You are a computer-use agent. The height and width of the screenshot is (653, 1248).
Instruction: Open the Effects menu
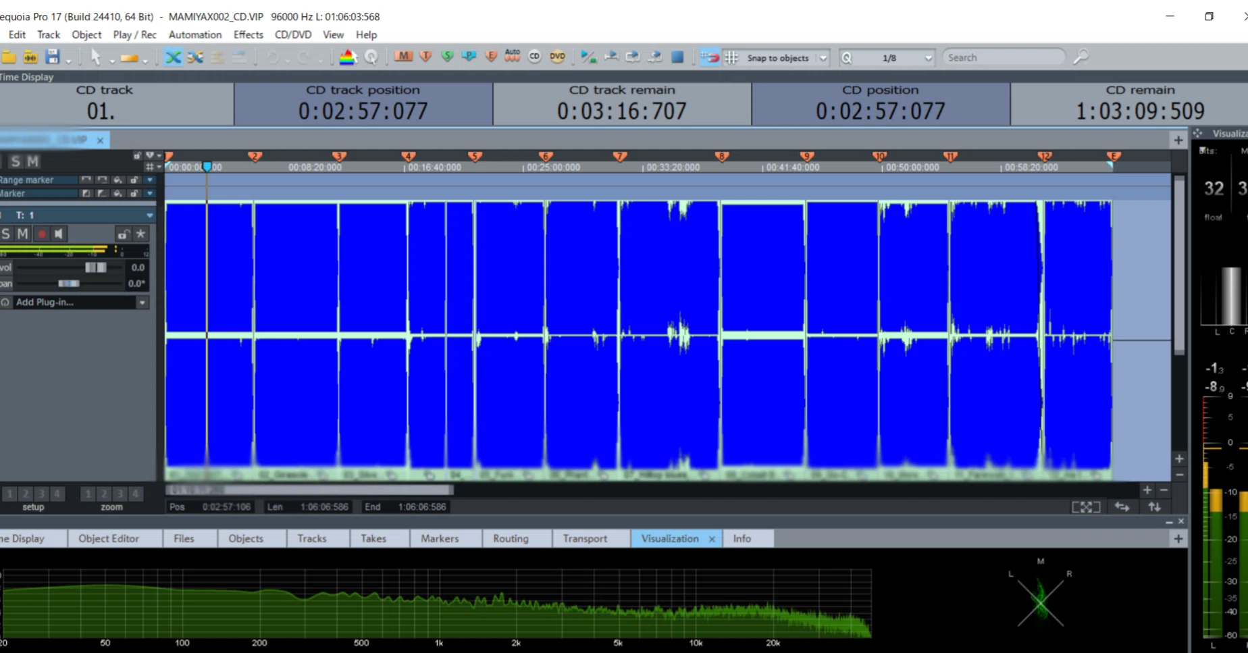coord(249,34)
